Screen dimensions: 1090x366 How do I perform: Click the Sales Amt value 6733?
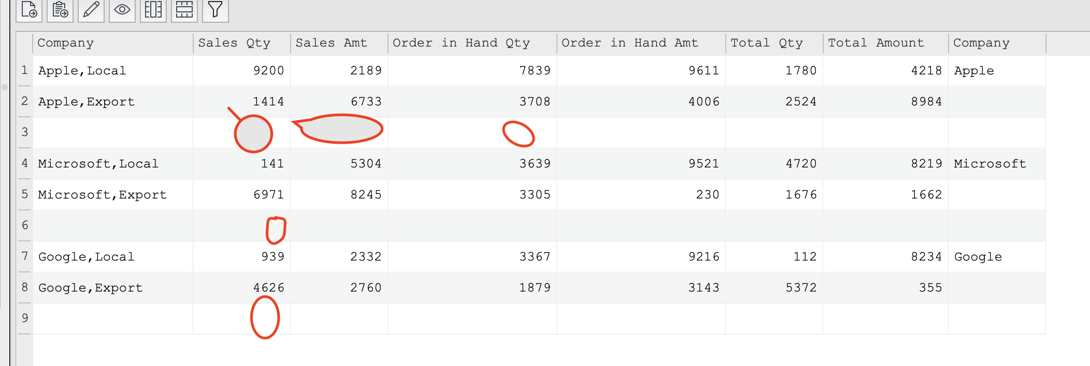pos(339,102)
